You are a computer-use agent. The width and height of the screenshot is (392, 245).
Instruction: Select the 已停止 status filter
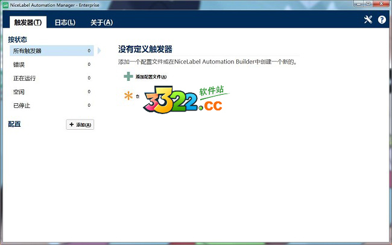click(x=52, y=106)
